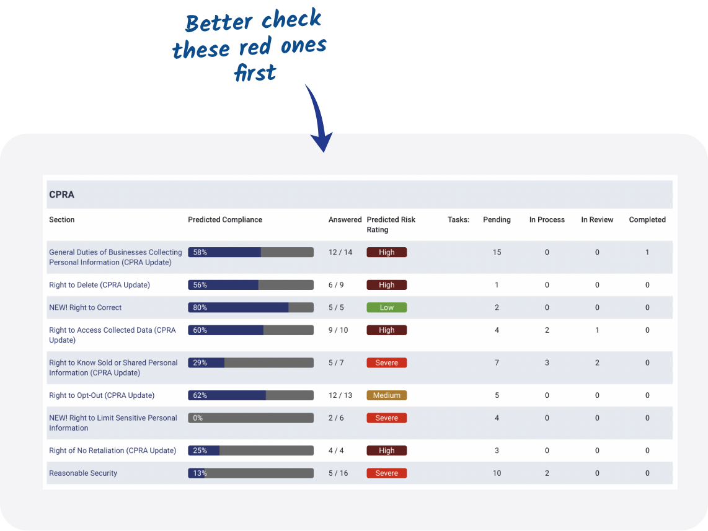Open NEW! Right to Correct section
Viewport: 708px width, 531px height.
point(86,307)
